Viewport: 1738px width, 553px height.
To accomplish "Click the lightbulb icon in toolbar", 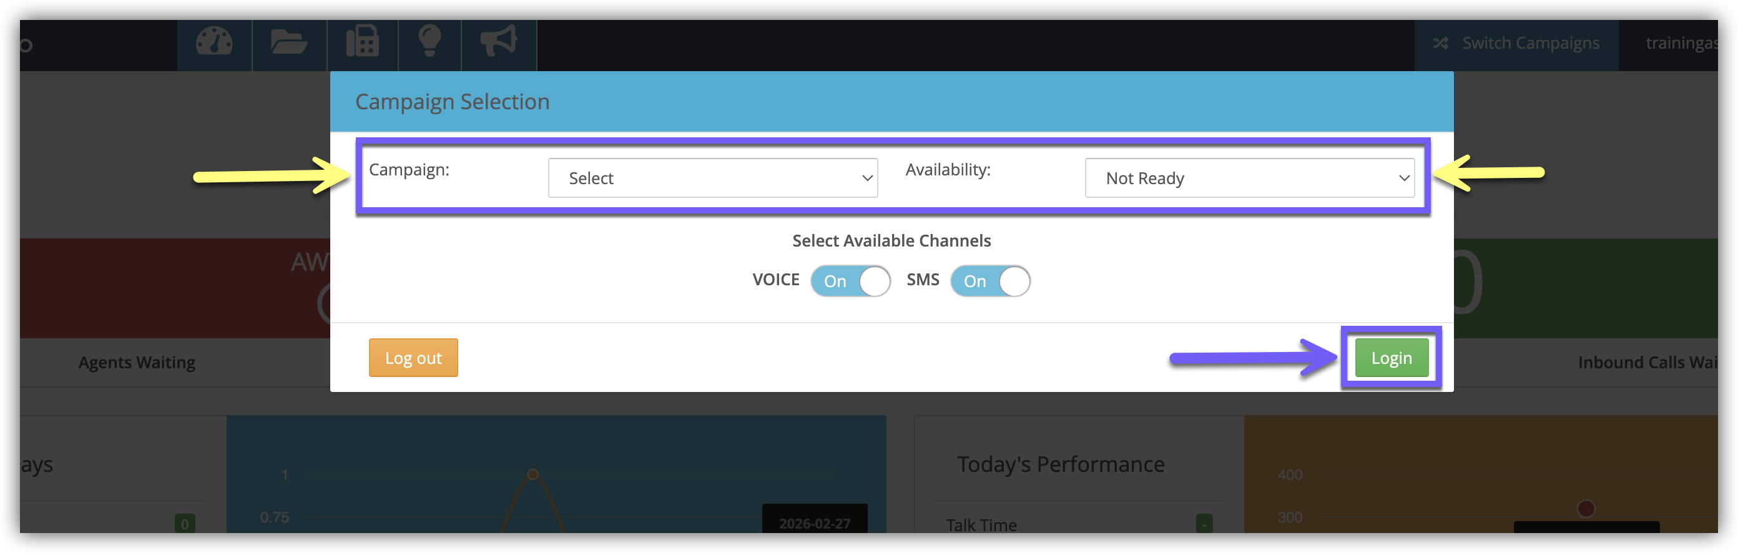I will click(429, 42).
